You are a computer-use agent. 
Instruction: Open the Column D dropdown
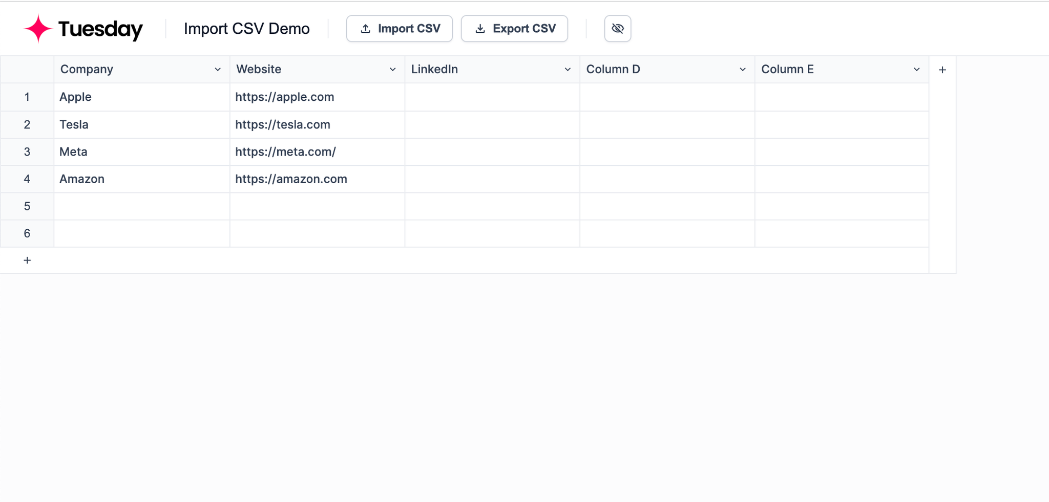click(743, 70)
